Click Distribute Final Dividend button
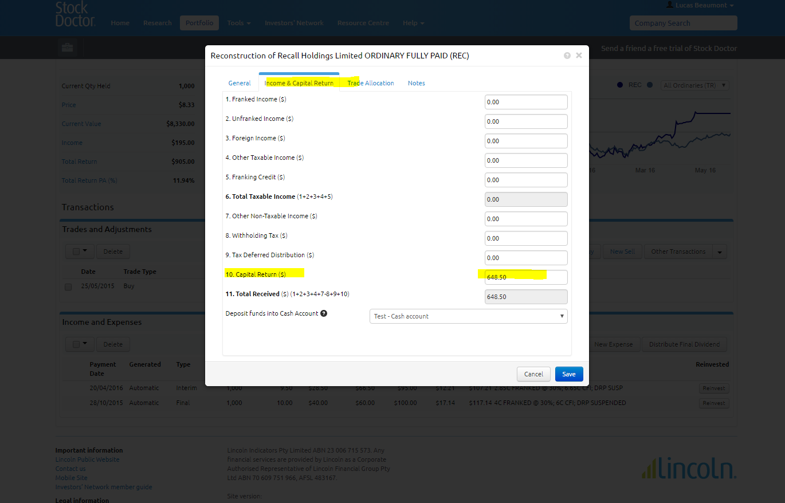The width and height of the screenshot is (785, 503). pyautogui.click(x=685, y=344)
